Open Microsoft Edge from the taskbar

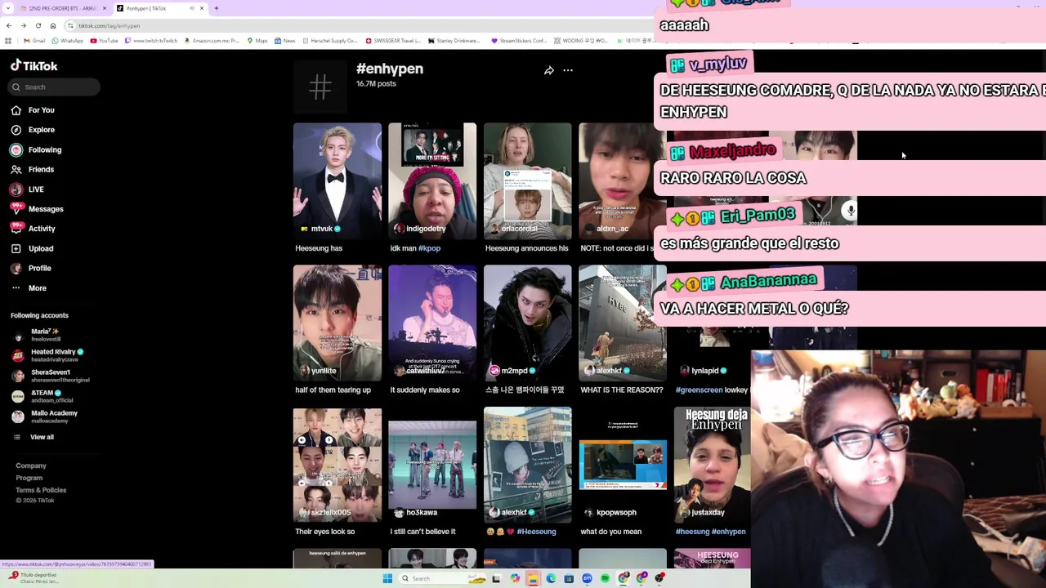(551, 578)
